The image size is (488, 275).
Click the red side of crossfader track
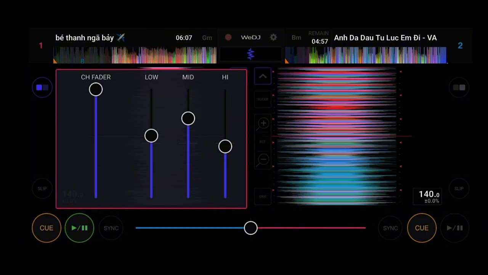[x=311, y=228]
